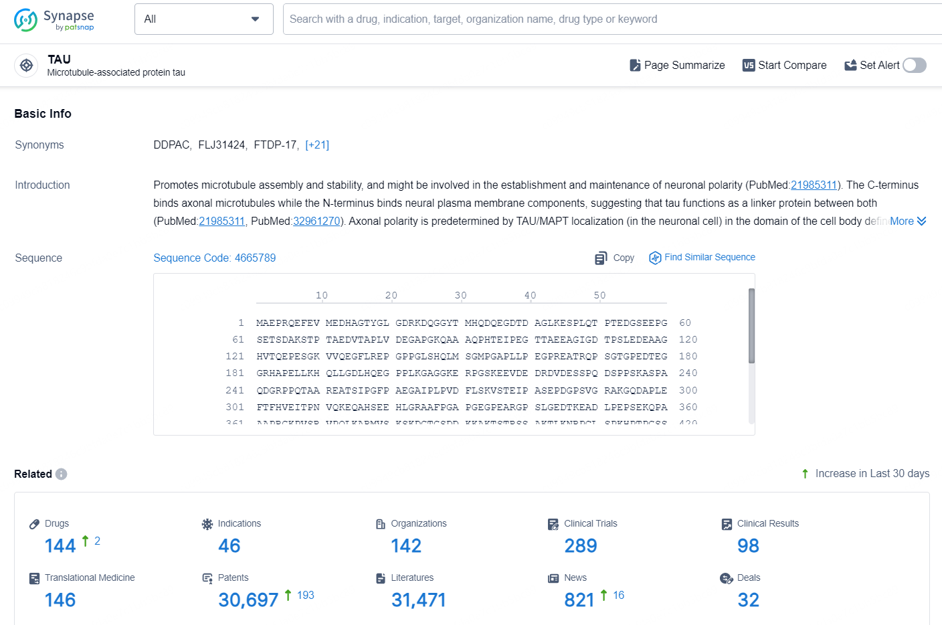This screenshot has width=942, height=625.
Task: Copy the sequence using the Copy icon
Action: (601, 258)
